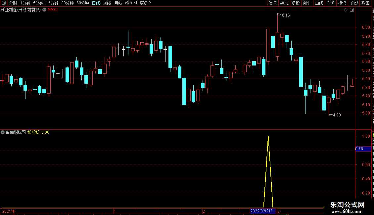The width and height of the screenshot is (374, 215).
Task: Click the 0.78 highlighted axis value
Action: click(x=363, y=149)
